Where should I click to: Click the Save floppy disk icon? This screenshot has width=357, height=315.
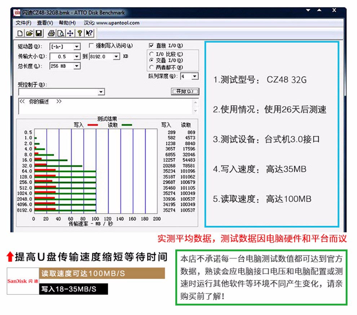pos(39,33)
